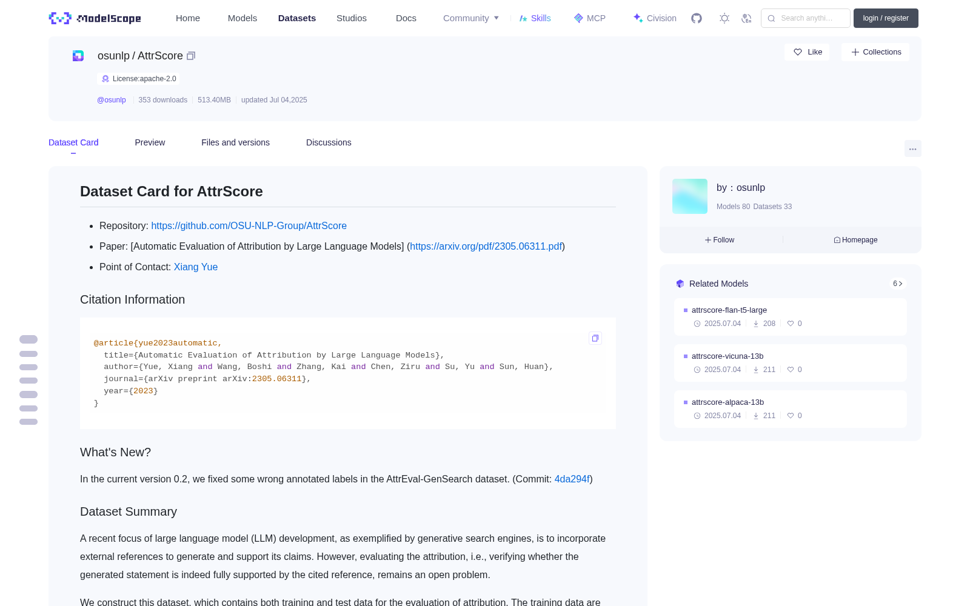Add dataset to Collections
Viewport: 970px width, 606px height.
pyautogui.click(x=875, y=52)
